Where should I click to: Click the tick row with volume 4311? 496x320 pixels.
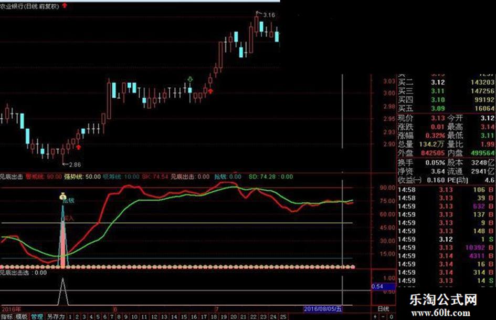[x=446, y=256]
